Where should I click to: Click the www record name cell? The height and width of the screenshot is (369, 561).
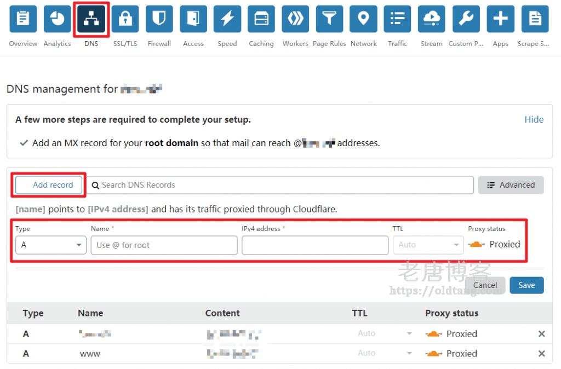[90, 354]
